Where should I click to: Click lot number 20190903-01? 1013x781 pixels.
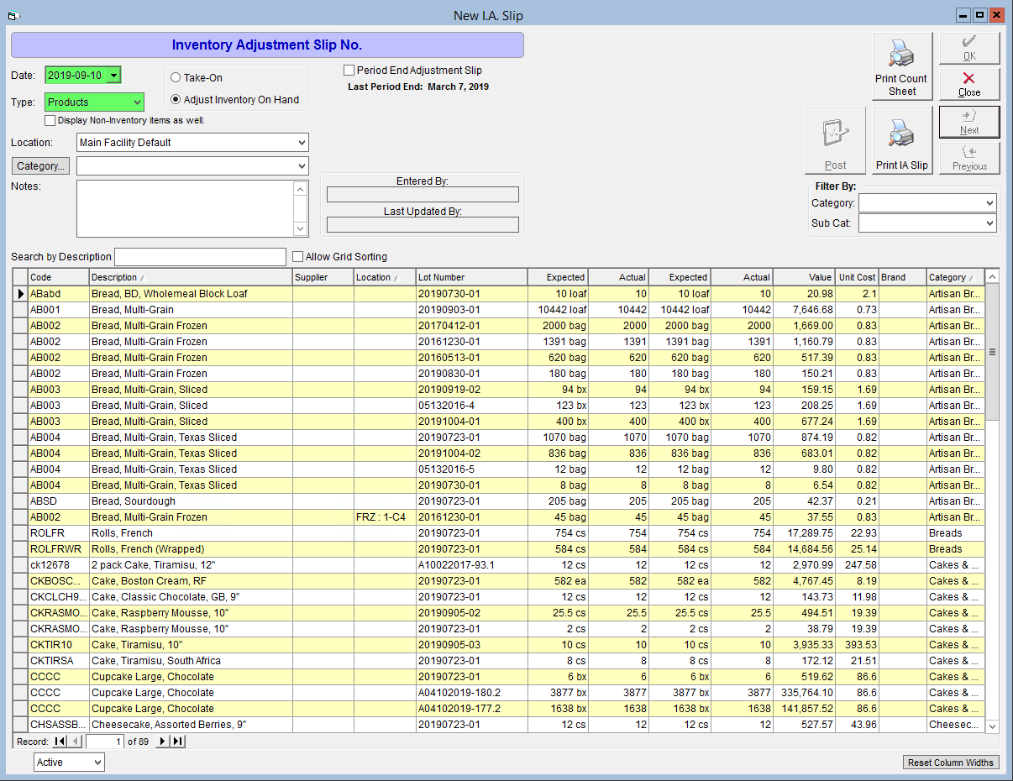tap(472, 310)
